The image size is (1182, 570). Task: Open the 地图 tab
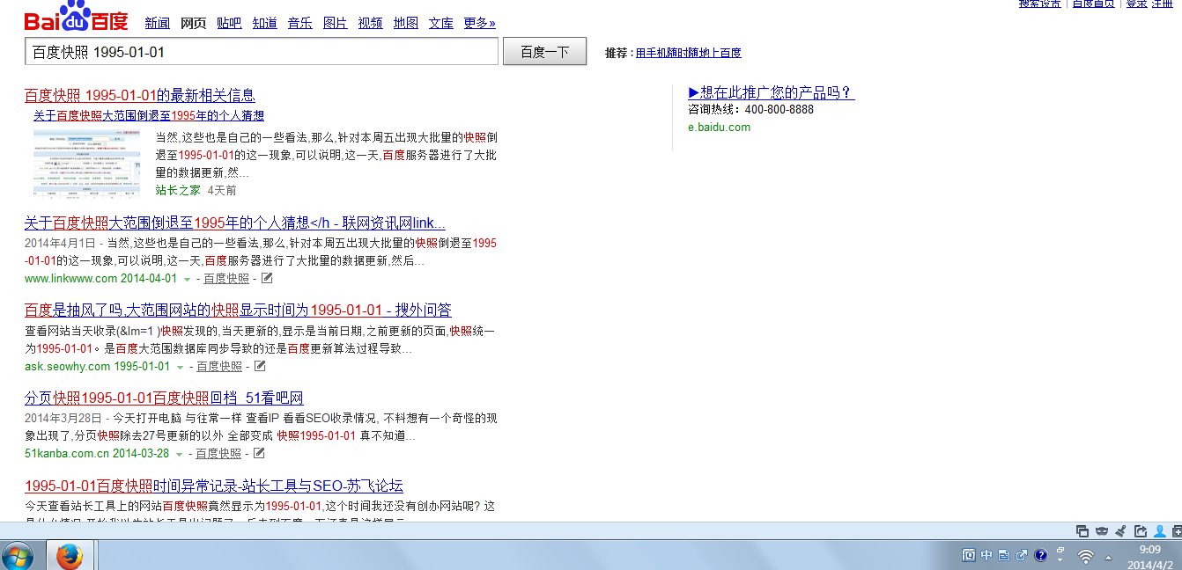(406, 23)
